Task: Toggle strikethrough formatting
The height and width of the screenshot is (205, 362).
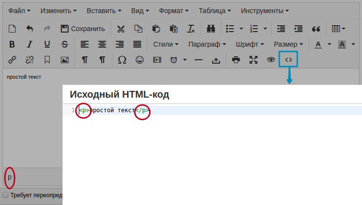Action: tap(65, 44)
